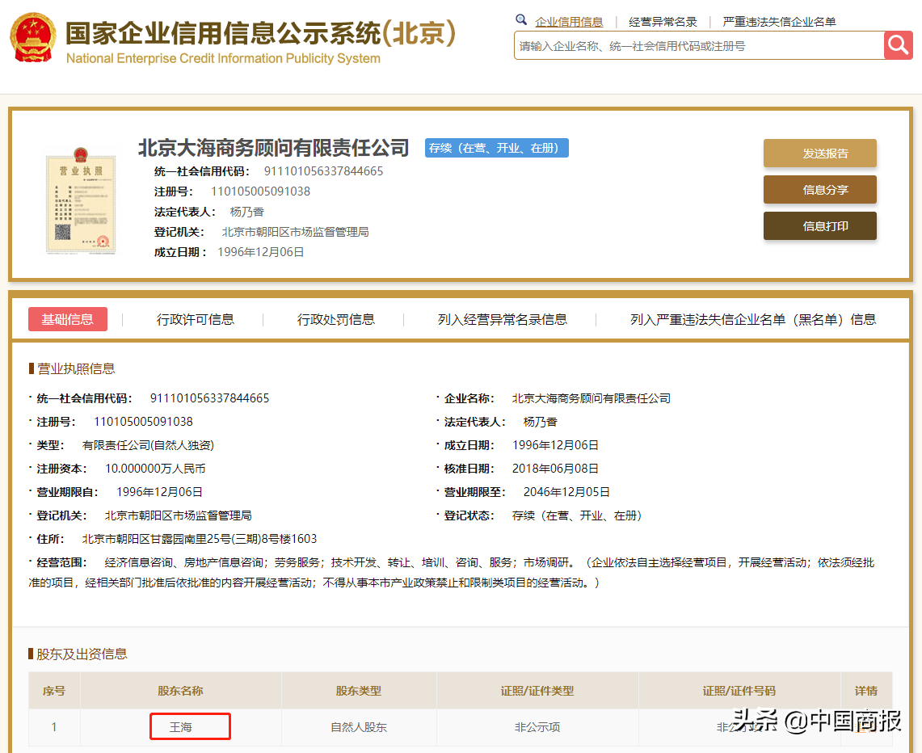
Task: Click the national emblem site logo
Action: coord(32,38)
